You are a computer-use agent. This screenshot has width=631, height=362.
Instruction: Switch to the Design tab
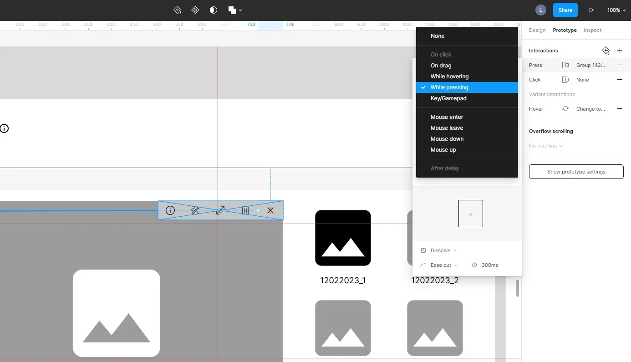click(x=537, y=30)
